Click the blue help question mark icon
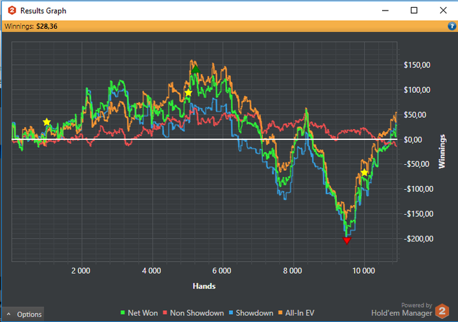The width and height of the screenshot is (458, 322). pyautogui.click(x=451, y=26)
